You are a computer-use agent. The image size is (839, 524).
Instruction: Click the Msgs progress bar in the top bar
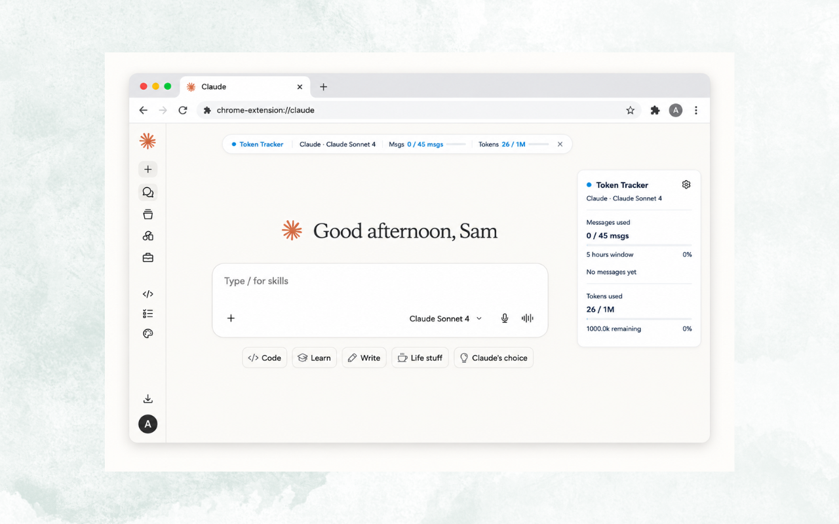click(x=456, y=144)
